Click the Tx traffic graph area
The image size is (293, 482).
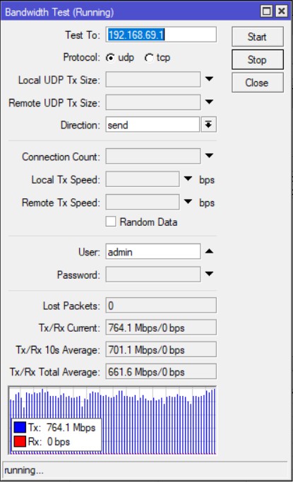coord(112,420)
